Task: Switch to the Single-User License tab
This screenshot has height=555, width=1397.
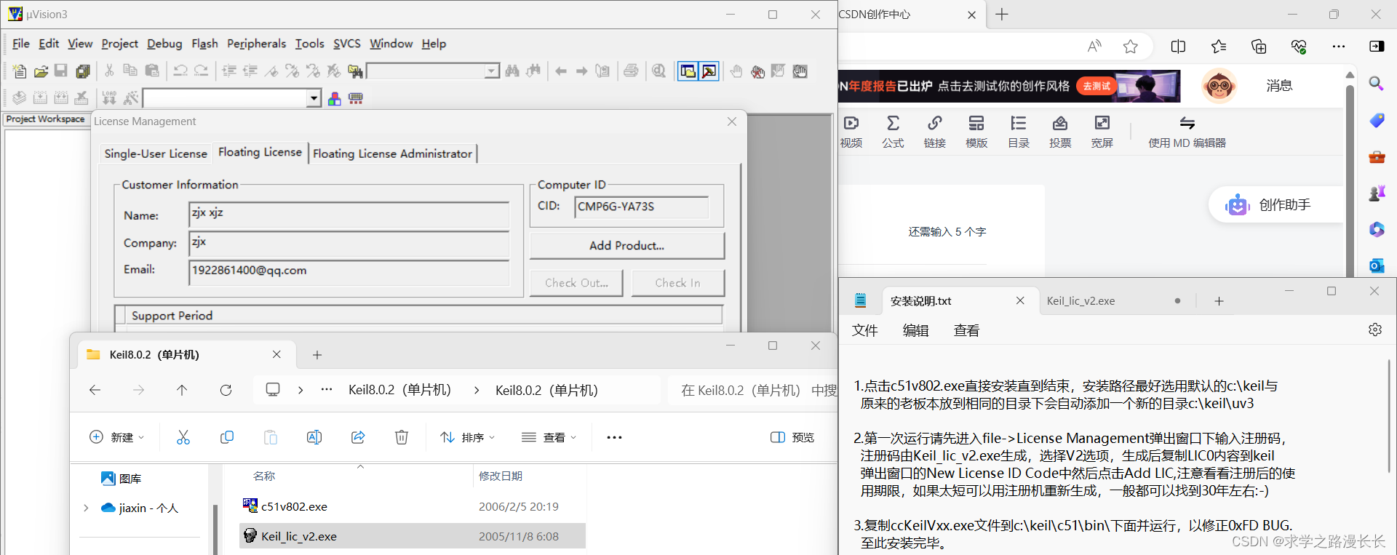Action: tap(156, 153)
